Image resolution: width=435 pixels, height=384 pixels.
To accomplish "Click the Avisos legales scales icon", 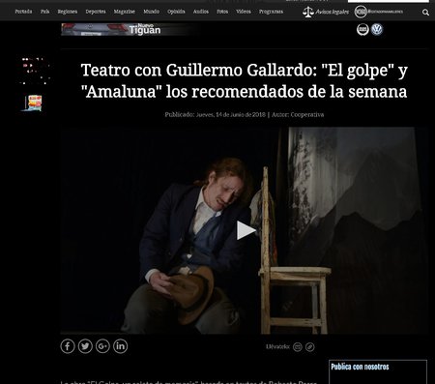I will 308,12.
